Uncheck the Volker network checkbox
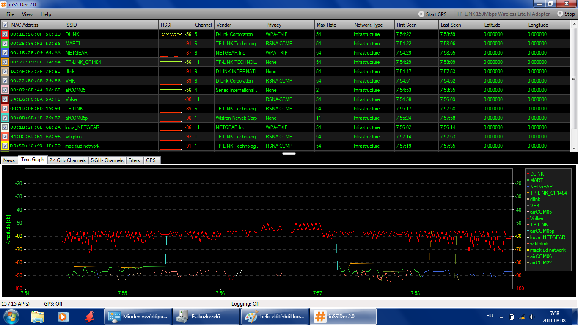The width and height of the screenshot is (578, 325). (5, 99)
